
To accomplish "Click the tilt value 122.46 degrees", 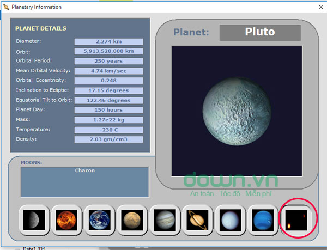I will [x=108, y=100].
